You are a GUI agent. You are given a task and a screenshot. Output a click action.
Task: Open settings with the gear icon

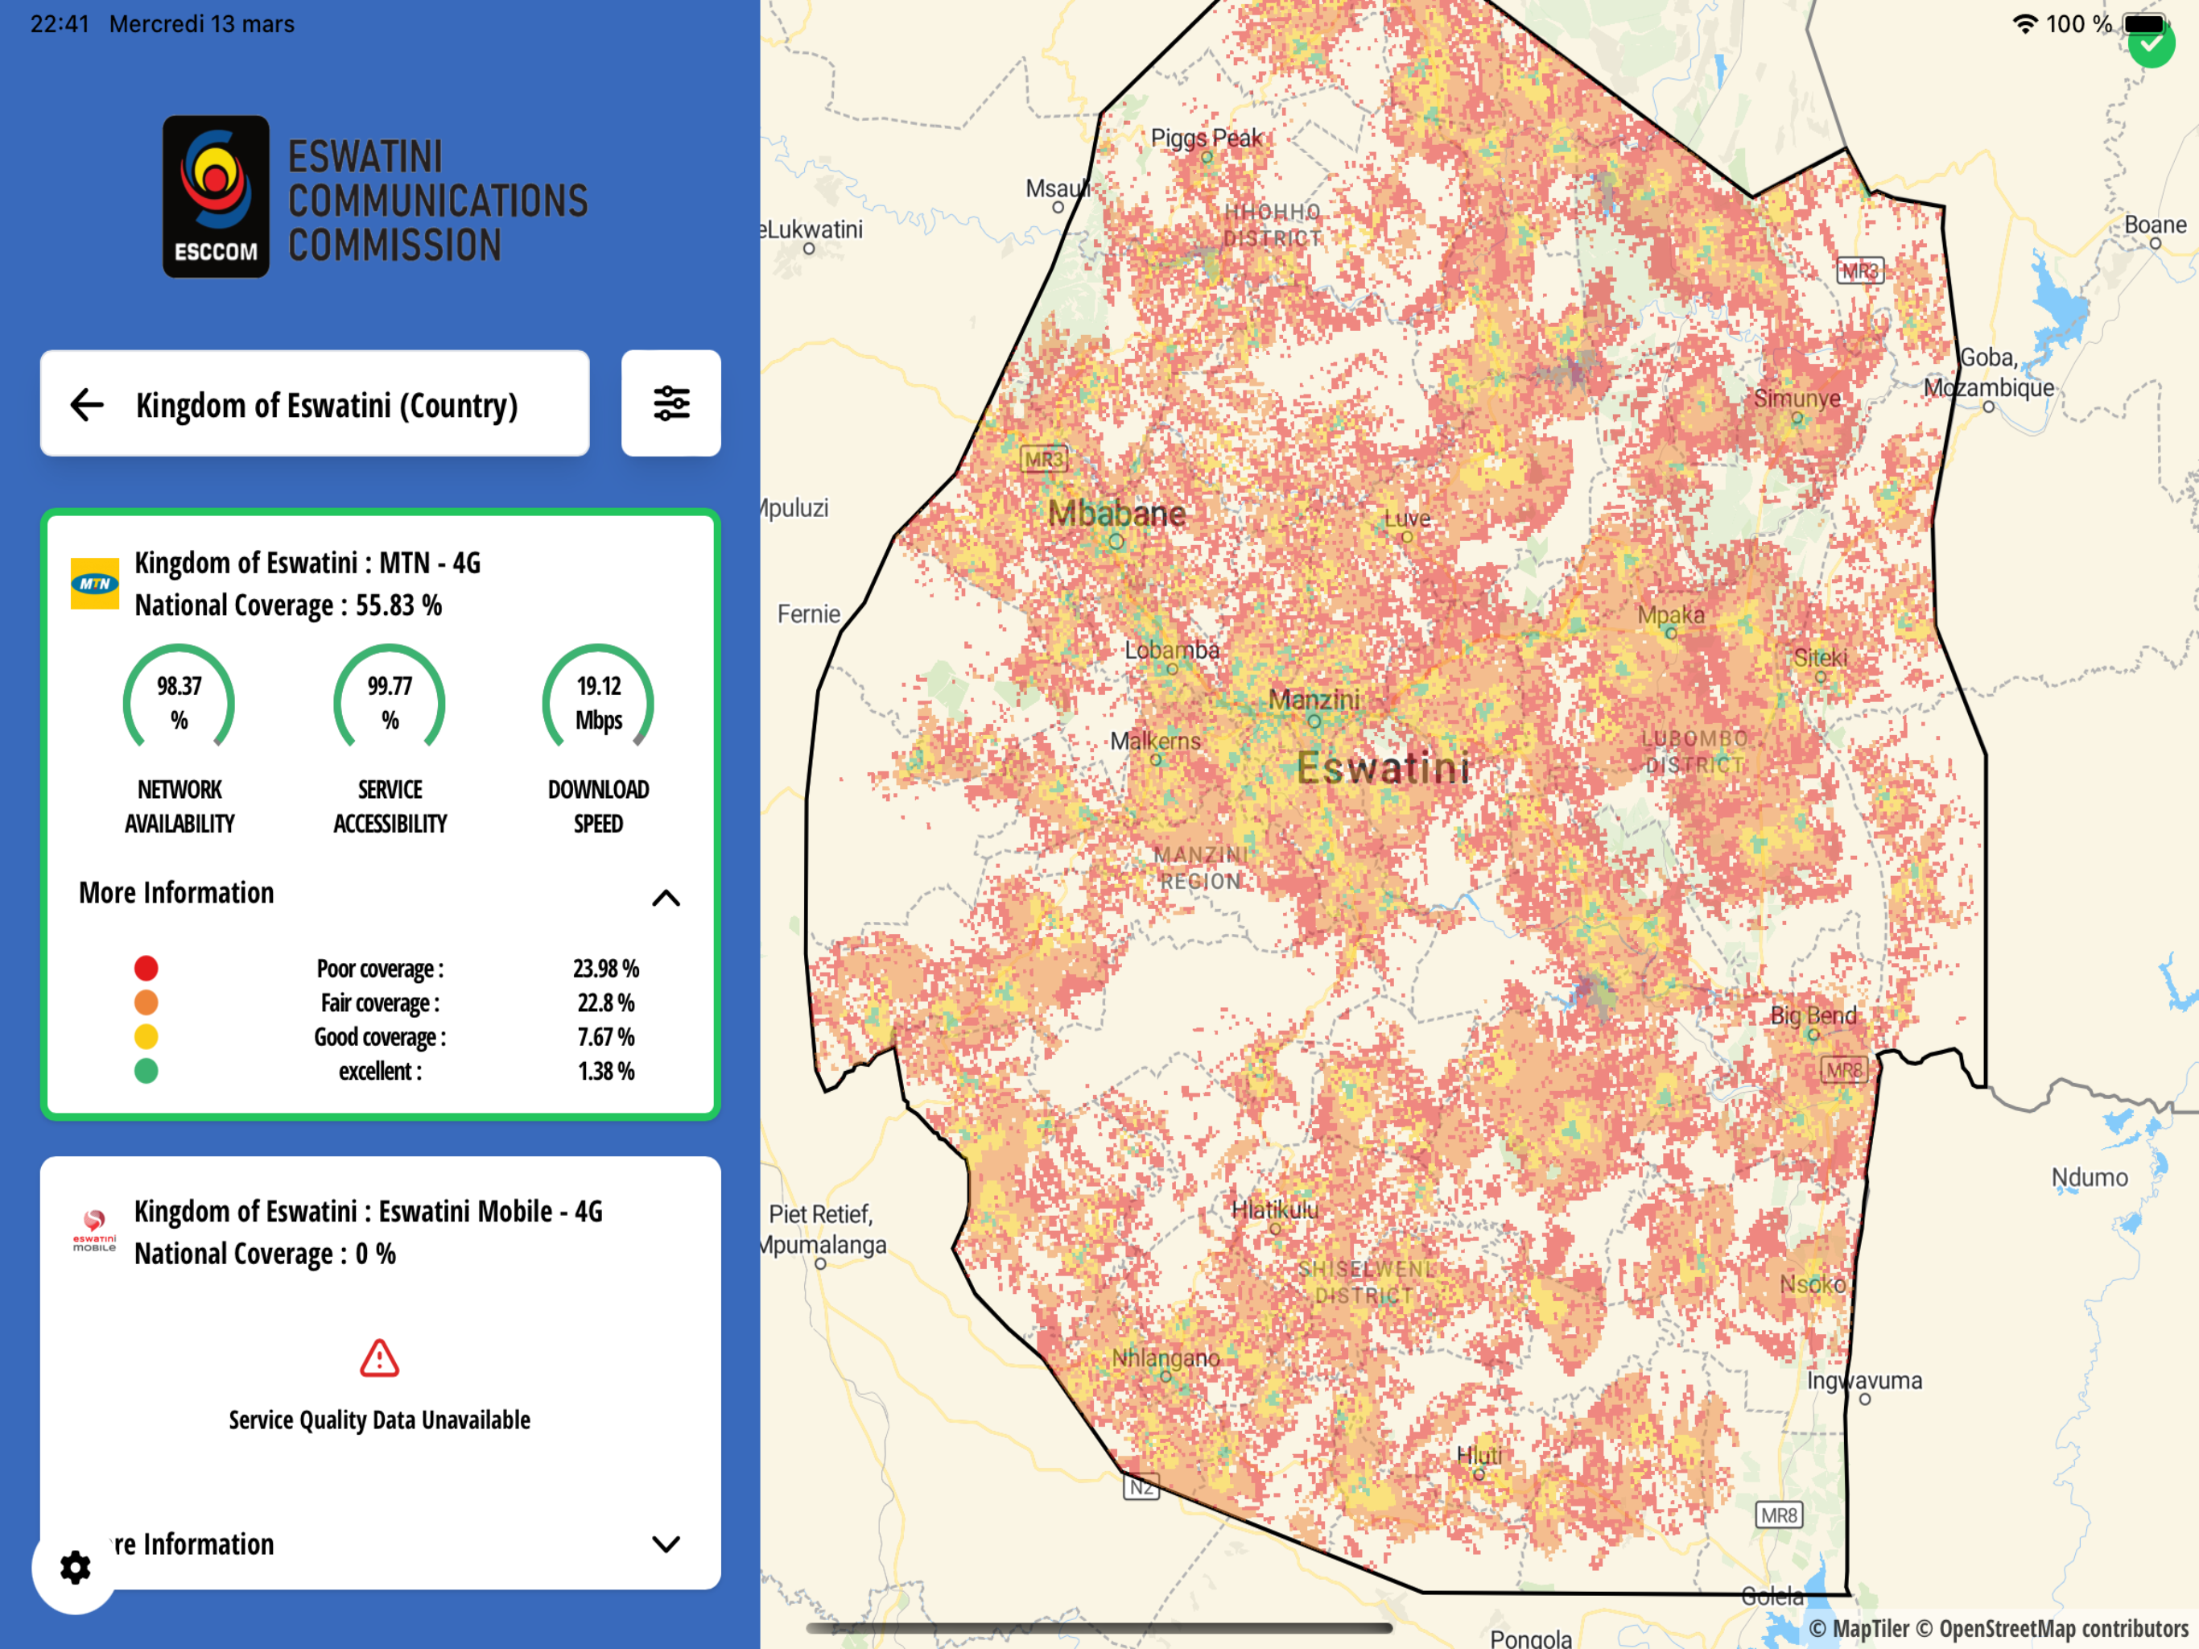tap(76, 1568)
